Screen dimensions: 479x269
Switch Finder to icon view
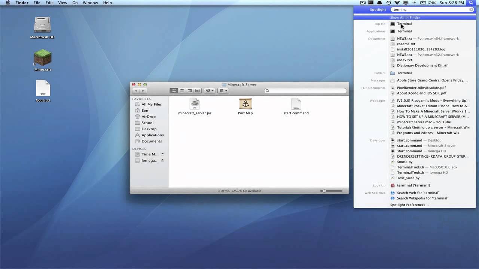174,91
